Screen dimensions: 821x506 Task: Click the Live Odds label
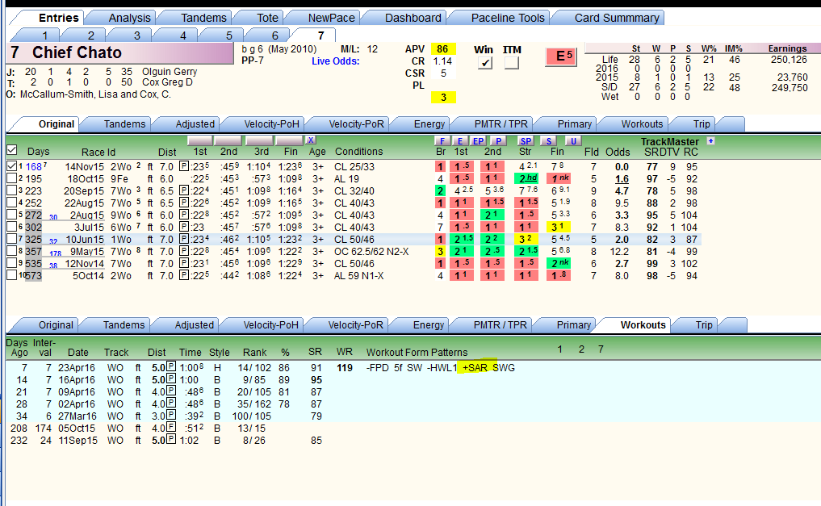coord(336,61)
